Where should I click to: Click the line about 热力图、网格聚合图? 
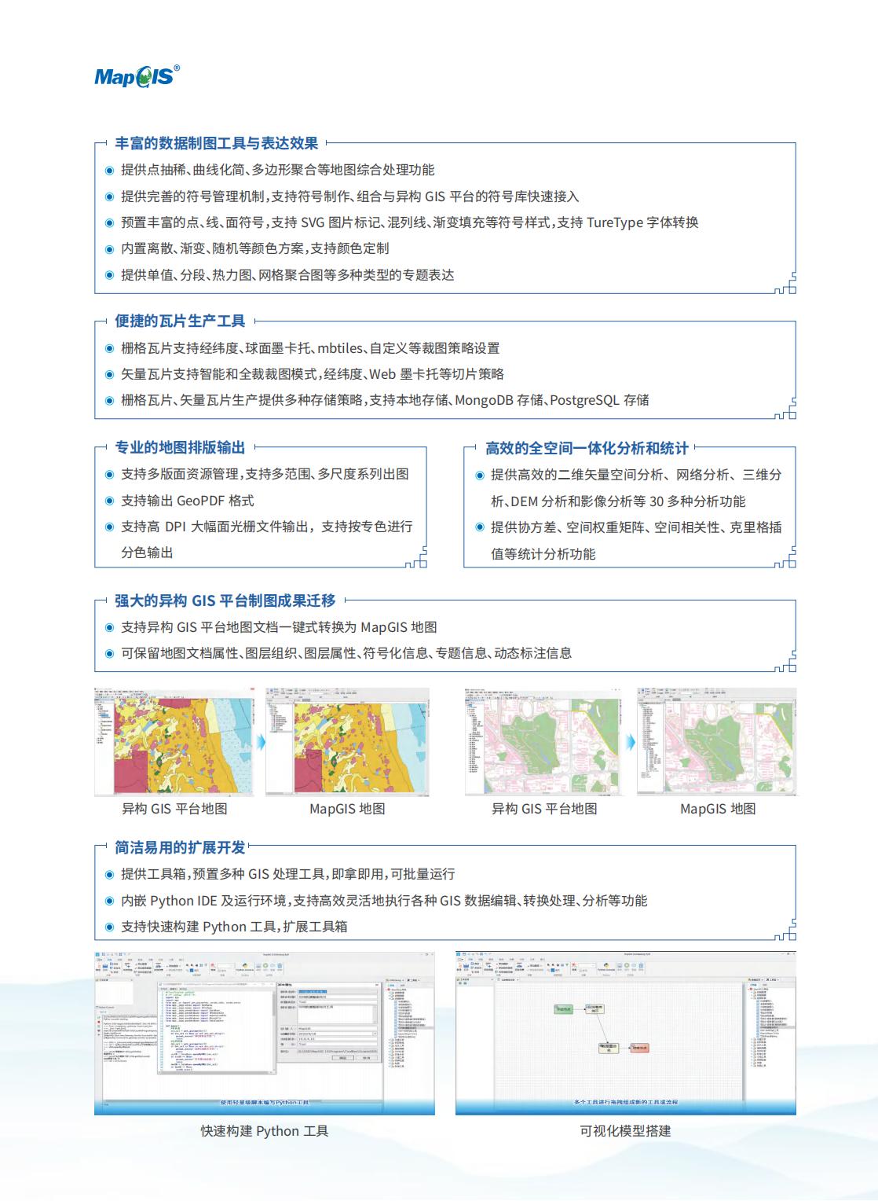tap(287, 275)
